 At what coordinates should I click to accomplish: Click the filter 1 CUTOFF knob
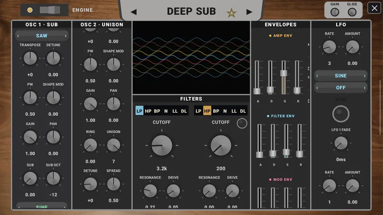[x=162, y=145]
